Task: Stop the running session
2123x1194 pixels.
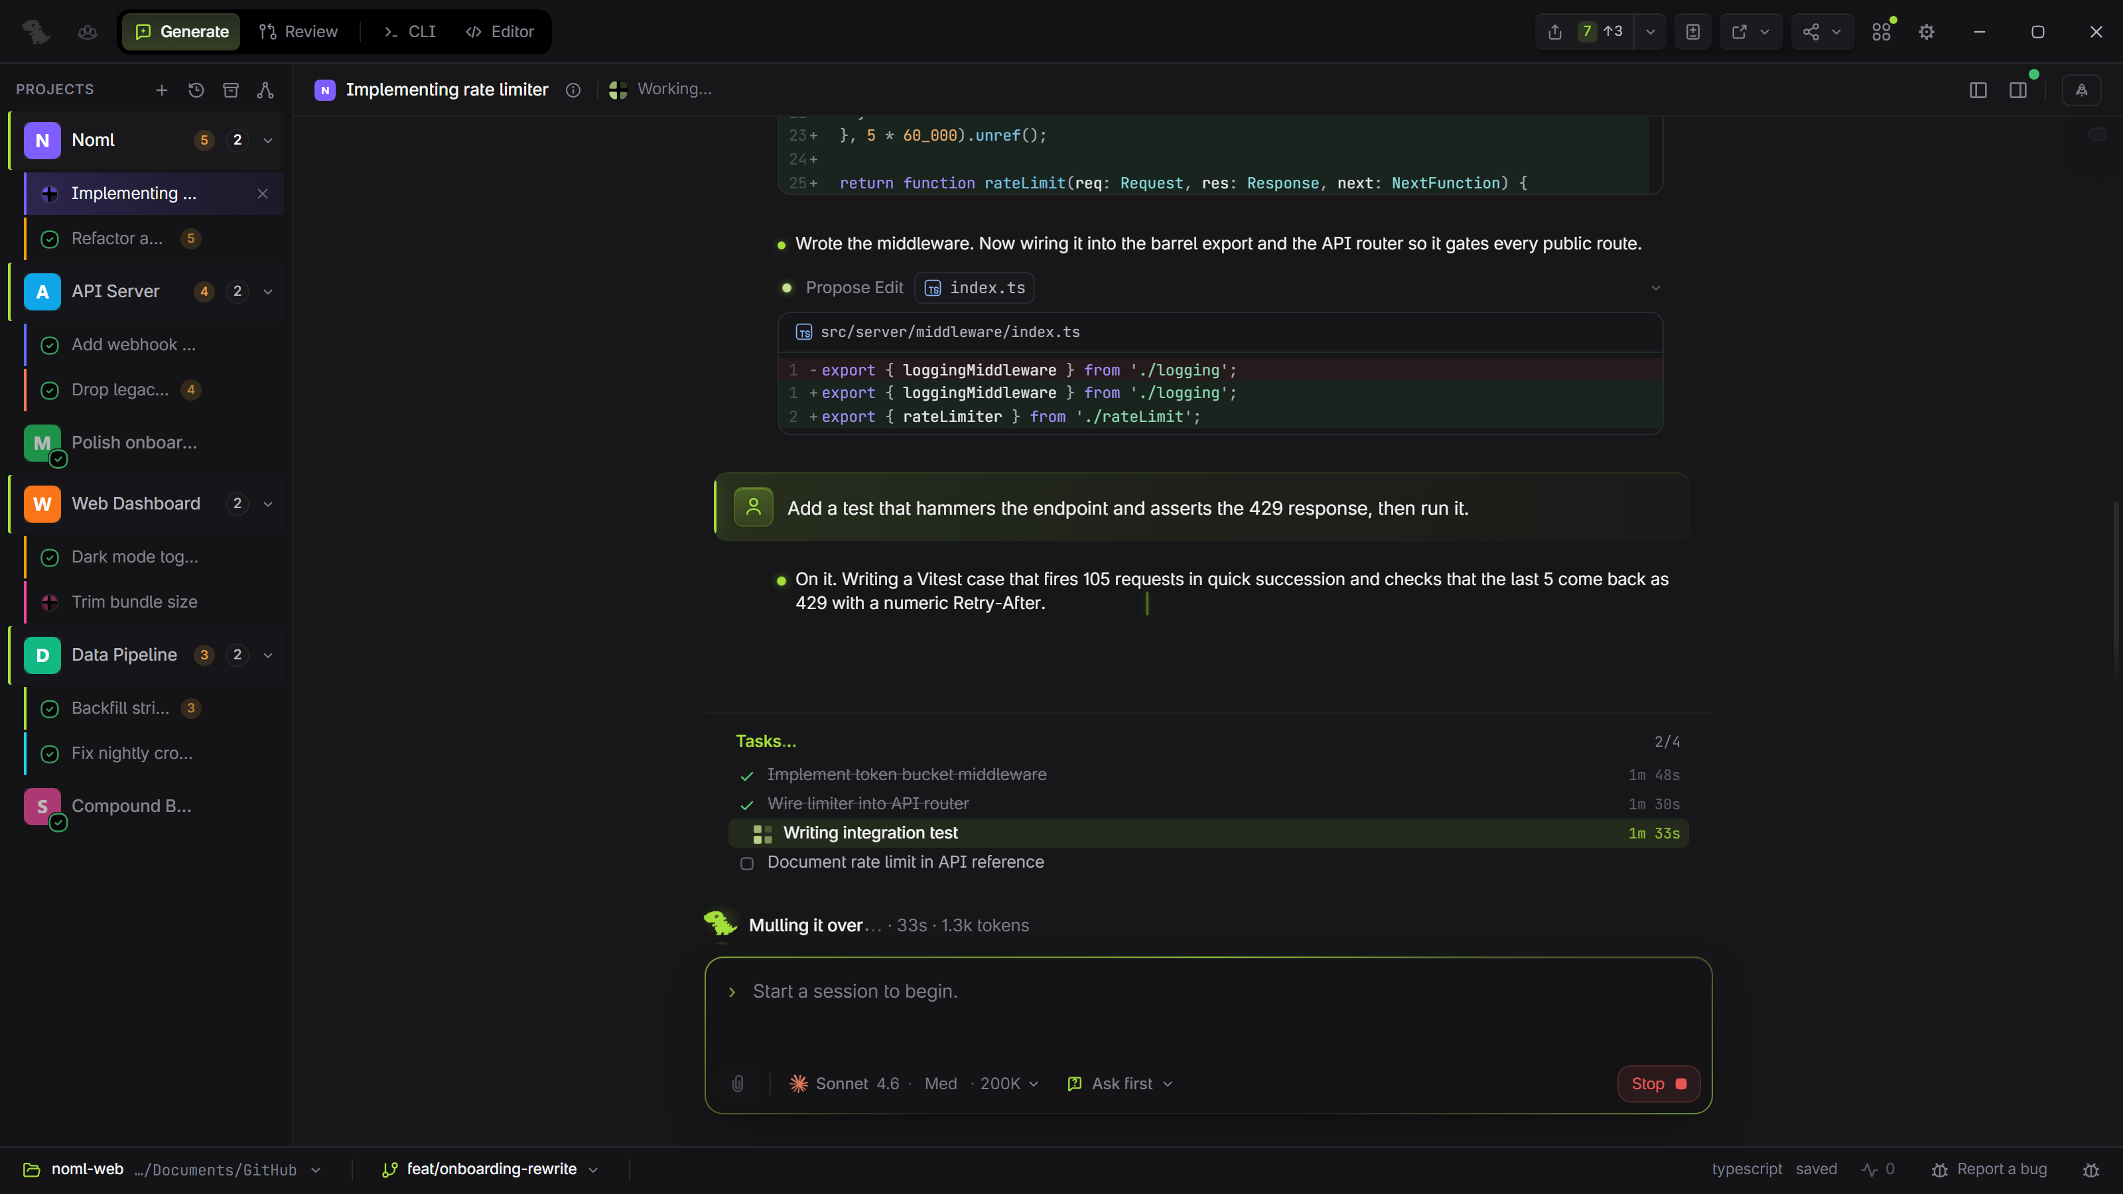Action: pos(1658,1084)
